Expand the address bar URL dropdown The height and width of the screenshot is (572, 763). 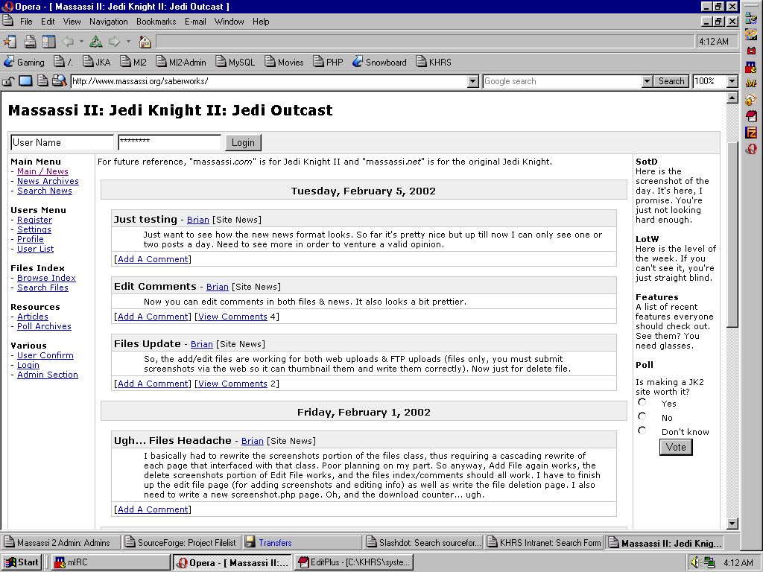point(473,81)
